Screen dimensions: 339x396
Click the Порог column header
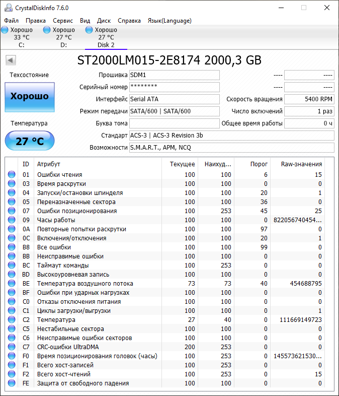click(252, 164)
